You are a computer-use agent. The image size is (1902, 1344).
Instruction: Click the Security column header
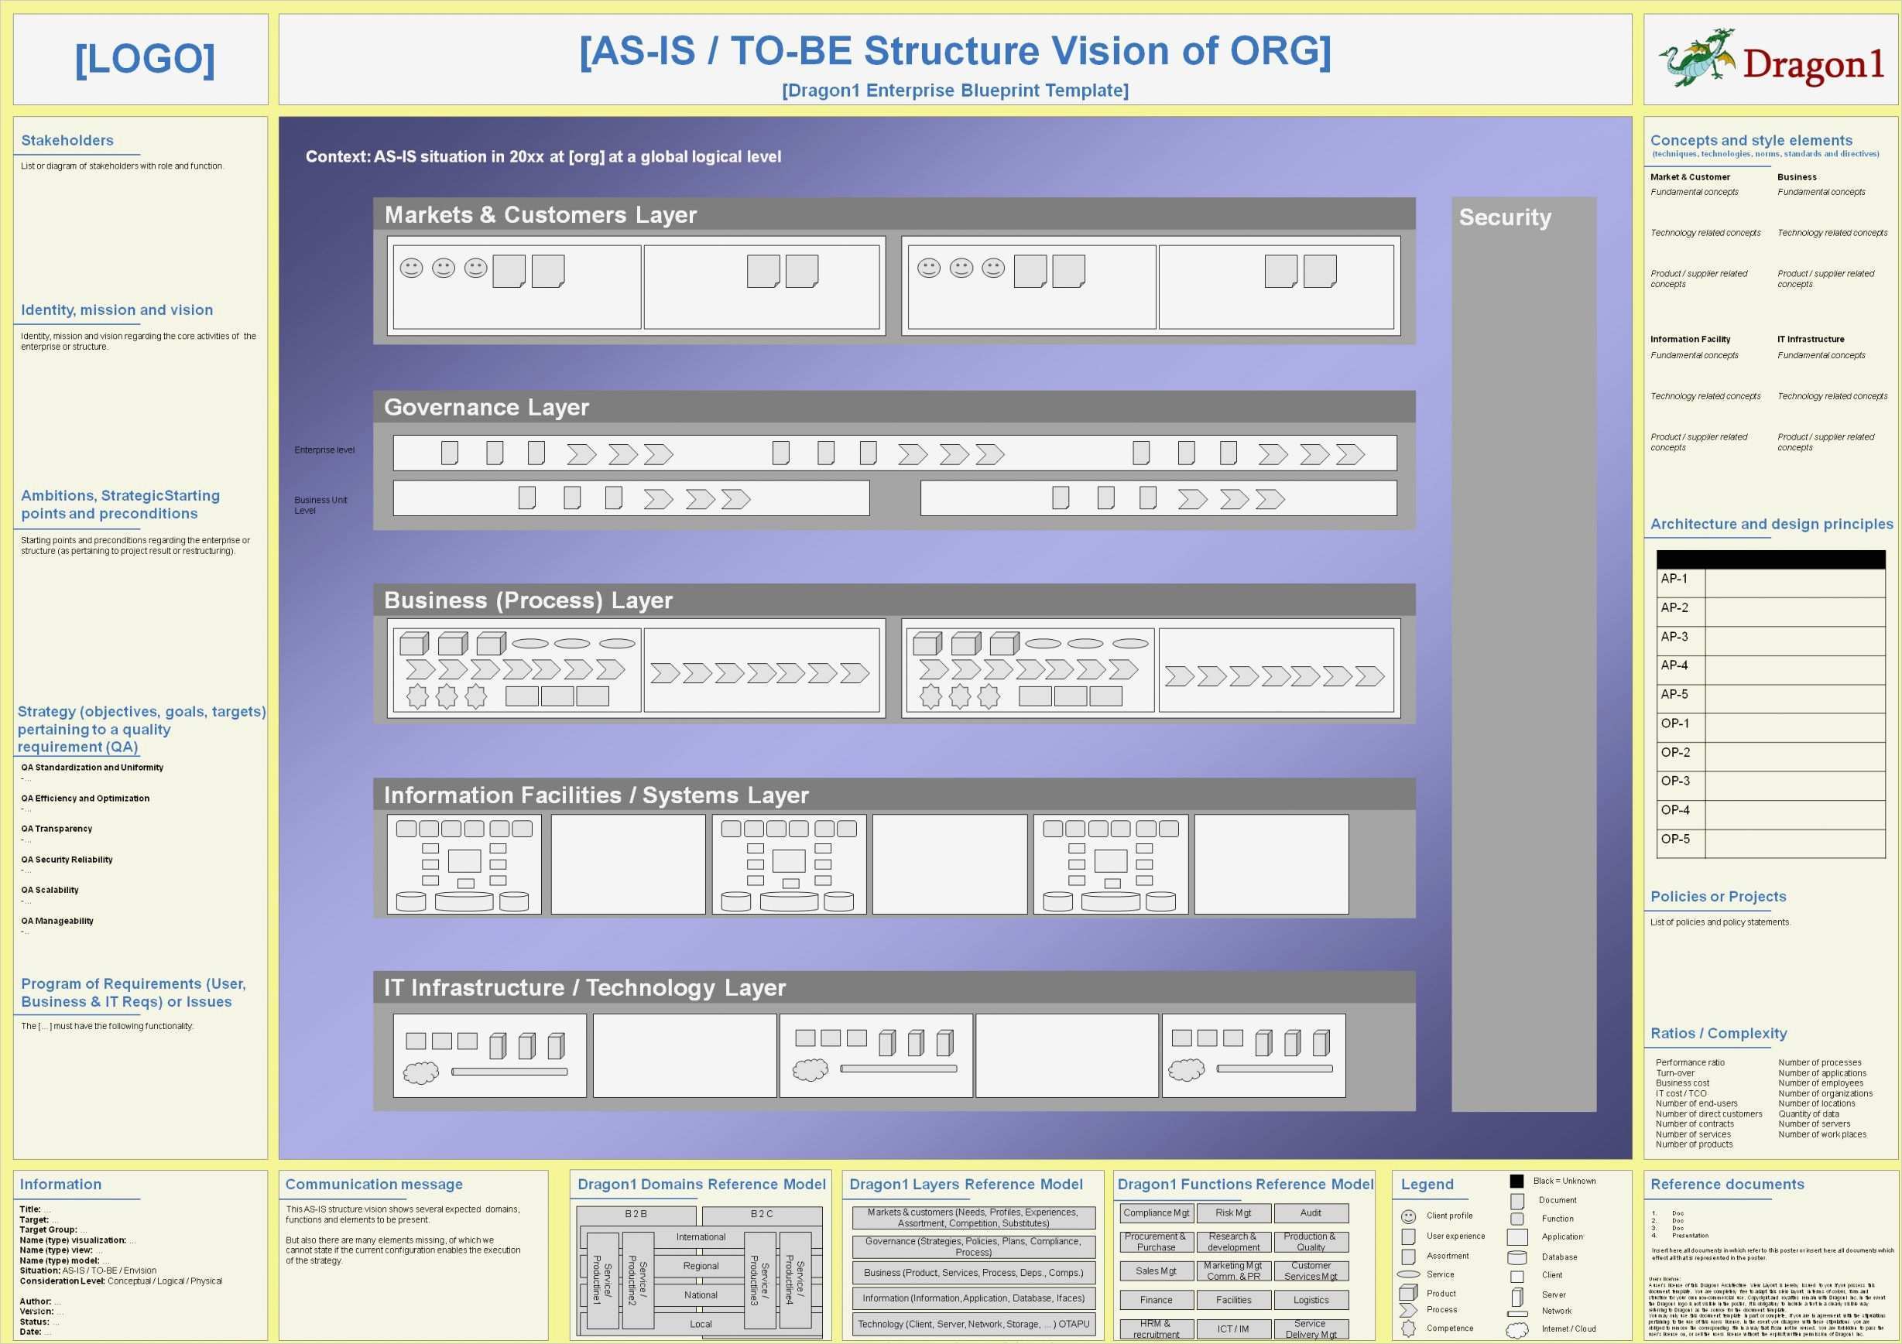1505,217
